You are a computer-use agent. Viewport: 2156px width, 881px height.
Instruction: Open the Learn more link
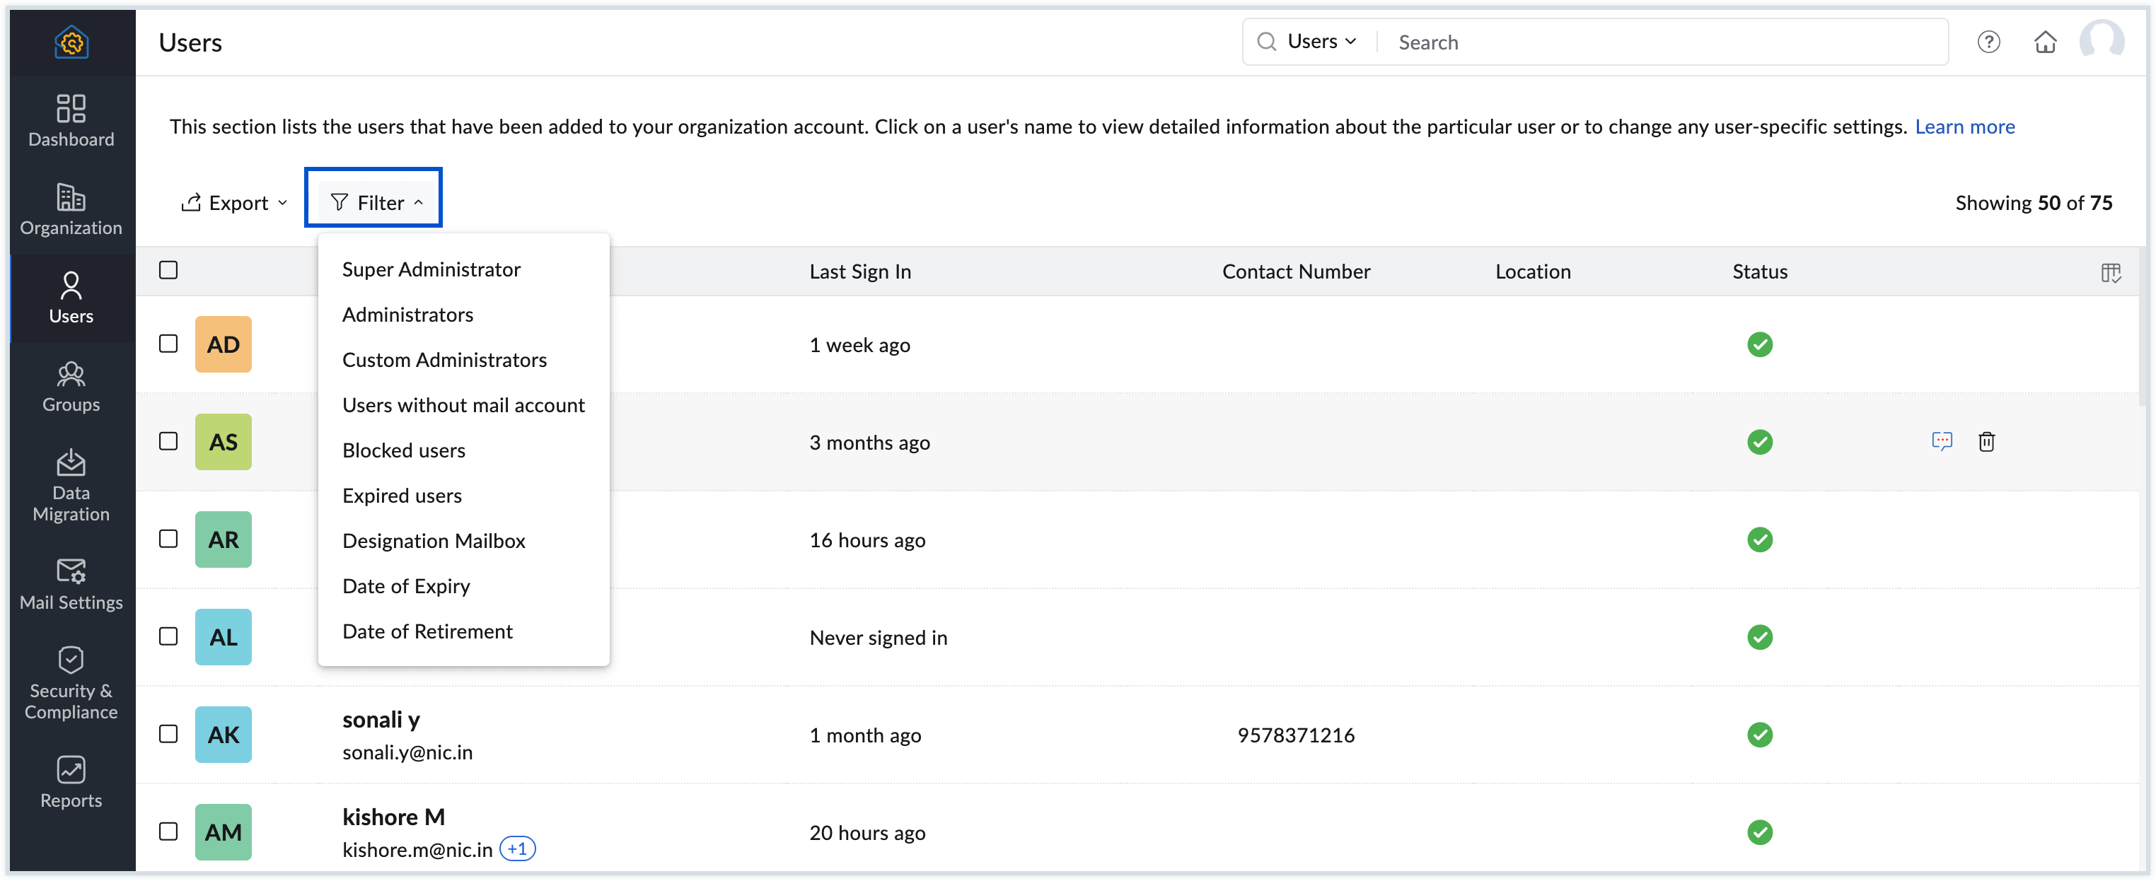[1965, 127]
